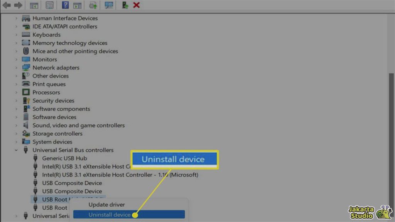Click the Scan for hardware changes monitor icon
This screenshot has height=222, width=395.
(109, 5)
